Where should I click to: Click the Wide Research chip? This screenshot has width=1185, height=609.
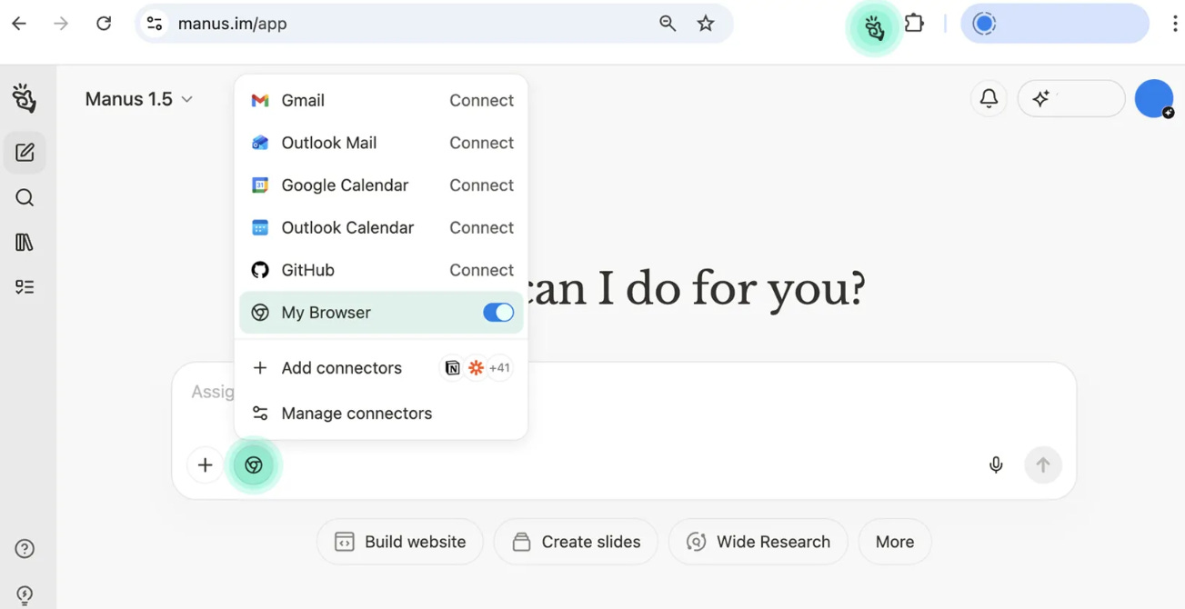coord(758,542)
